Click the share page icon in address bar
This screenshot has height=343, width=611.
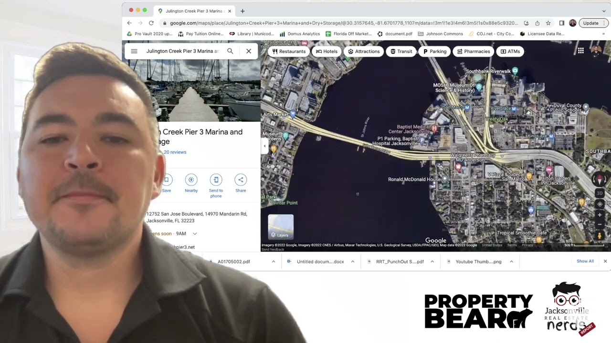point(537,23)
